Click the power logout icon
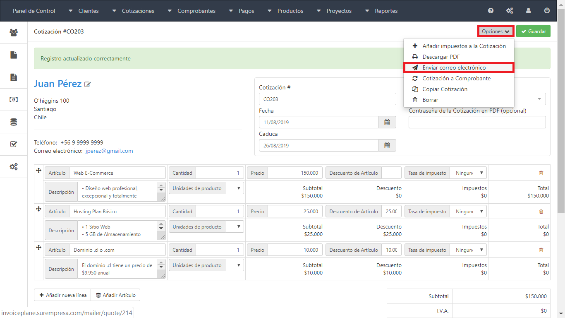The height and width of the screenshot is (318, 565). point(547,11)
